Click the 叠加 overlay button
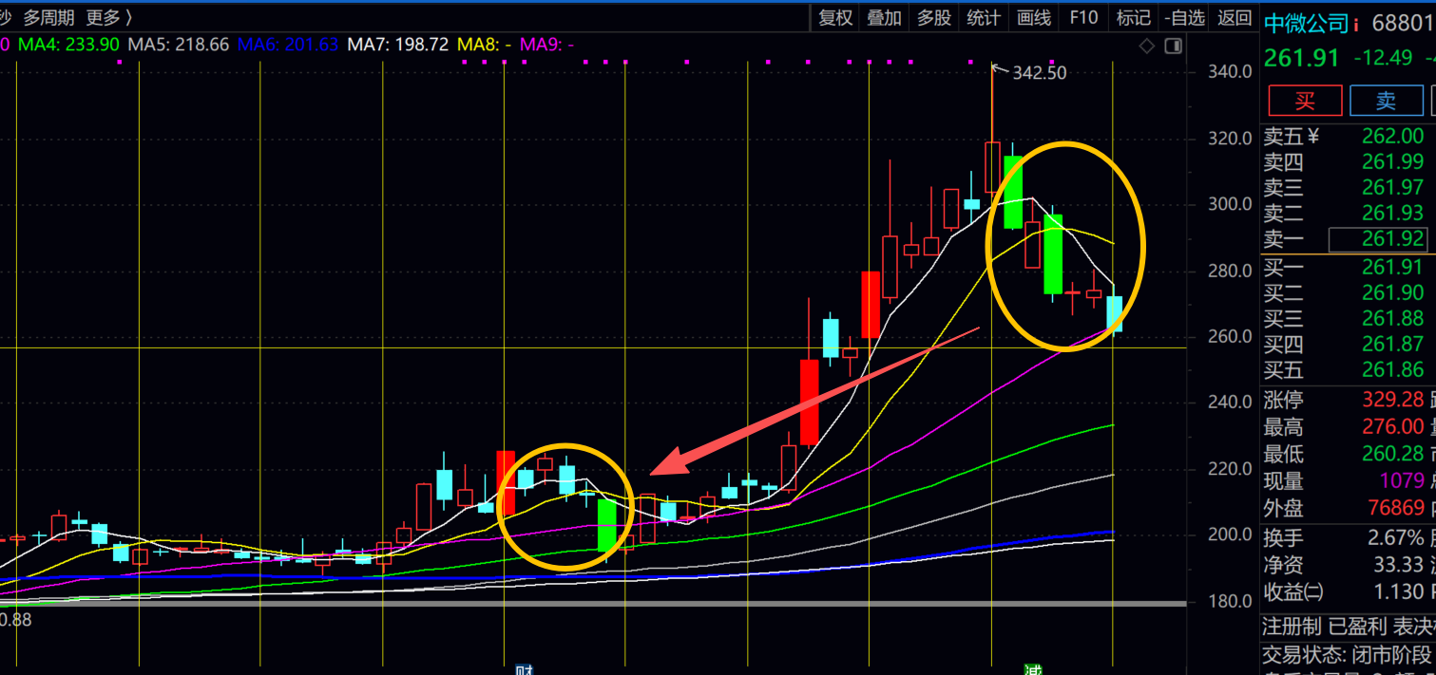This screenshot has height=675, width=1436. 884,17
